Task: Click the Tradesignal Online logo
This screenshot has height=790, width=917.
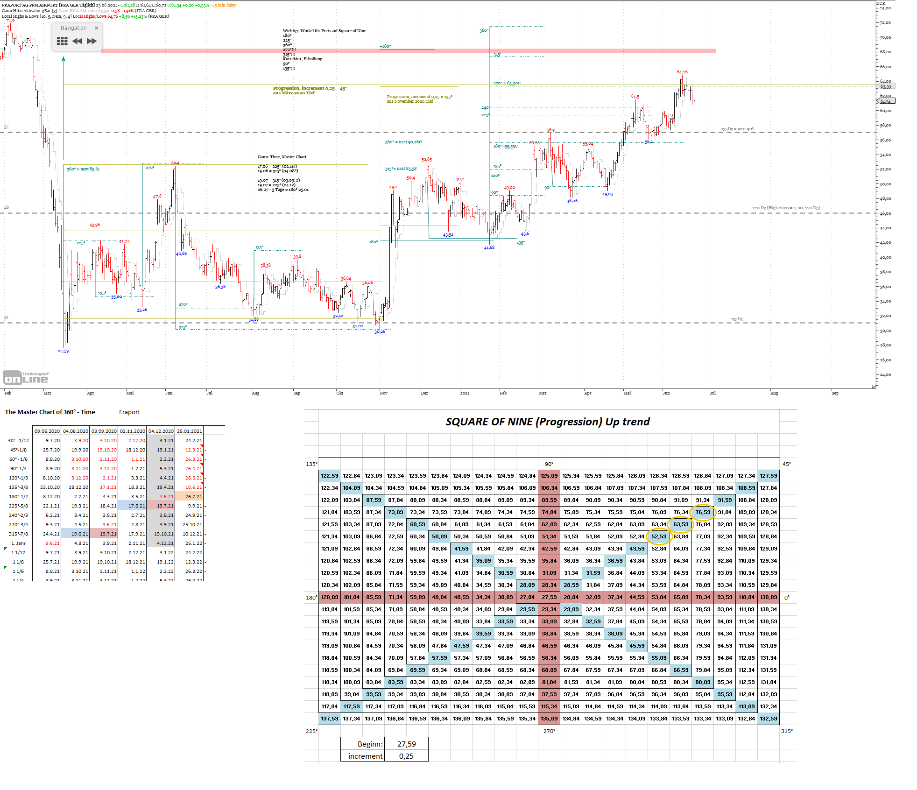Action: (x=26, y=377)
